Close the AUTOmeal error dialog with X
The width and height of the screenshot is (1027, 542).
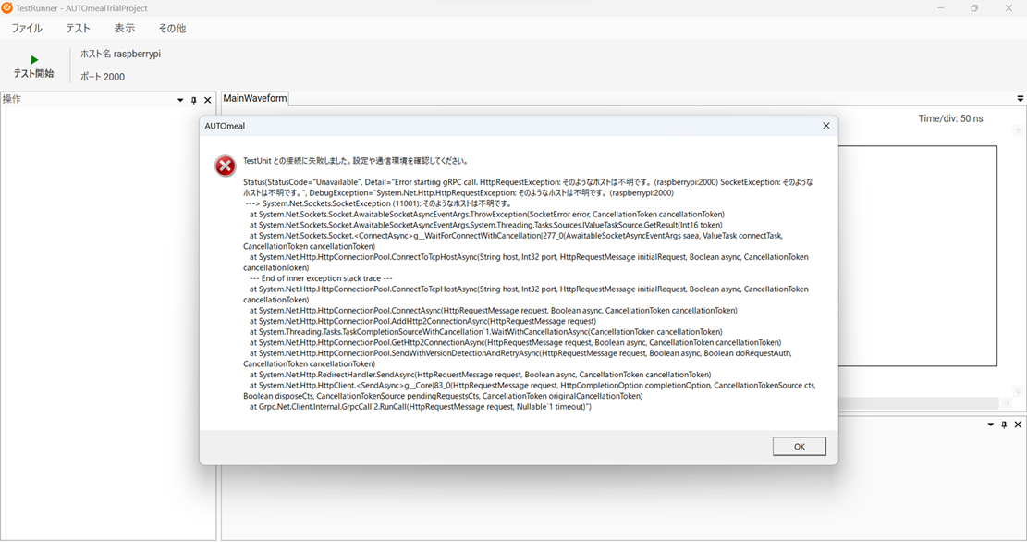click(825, 126)
